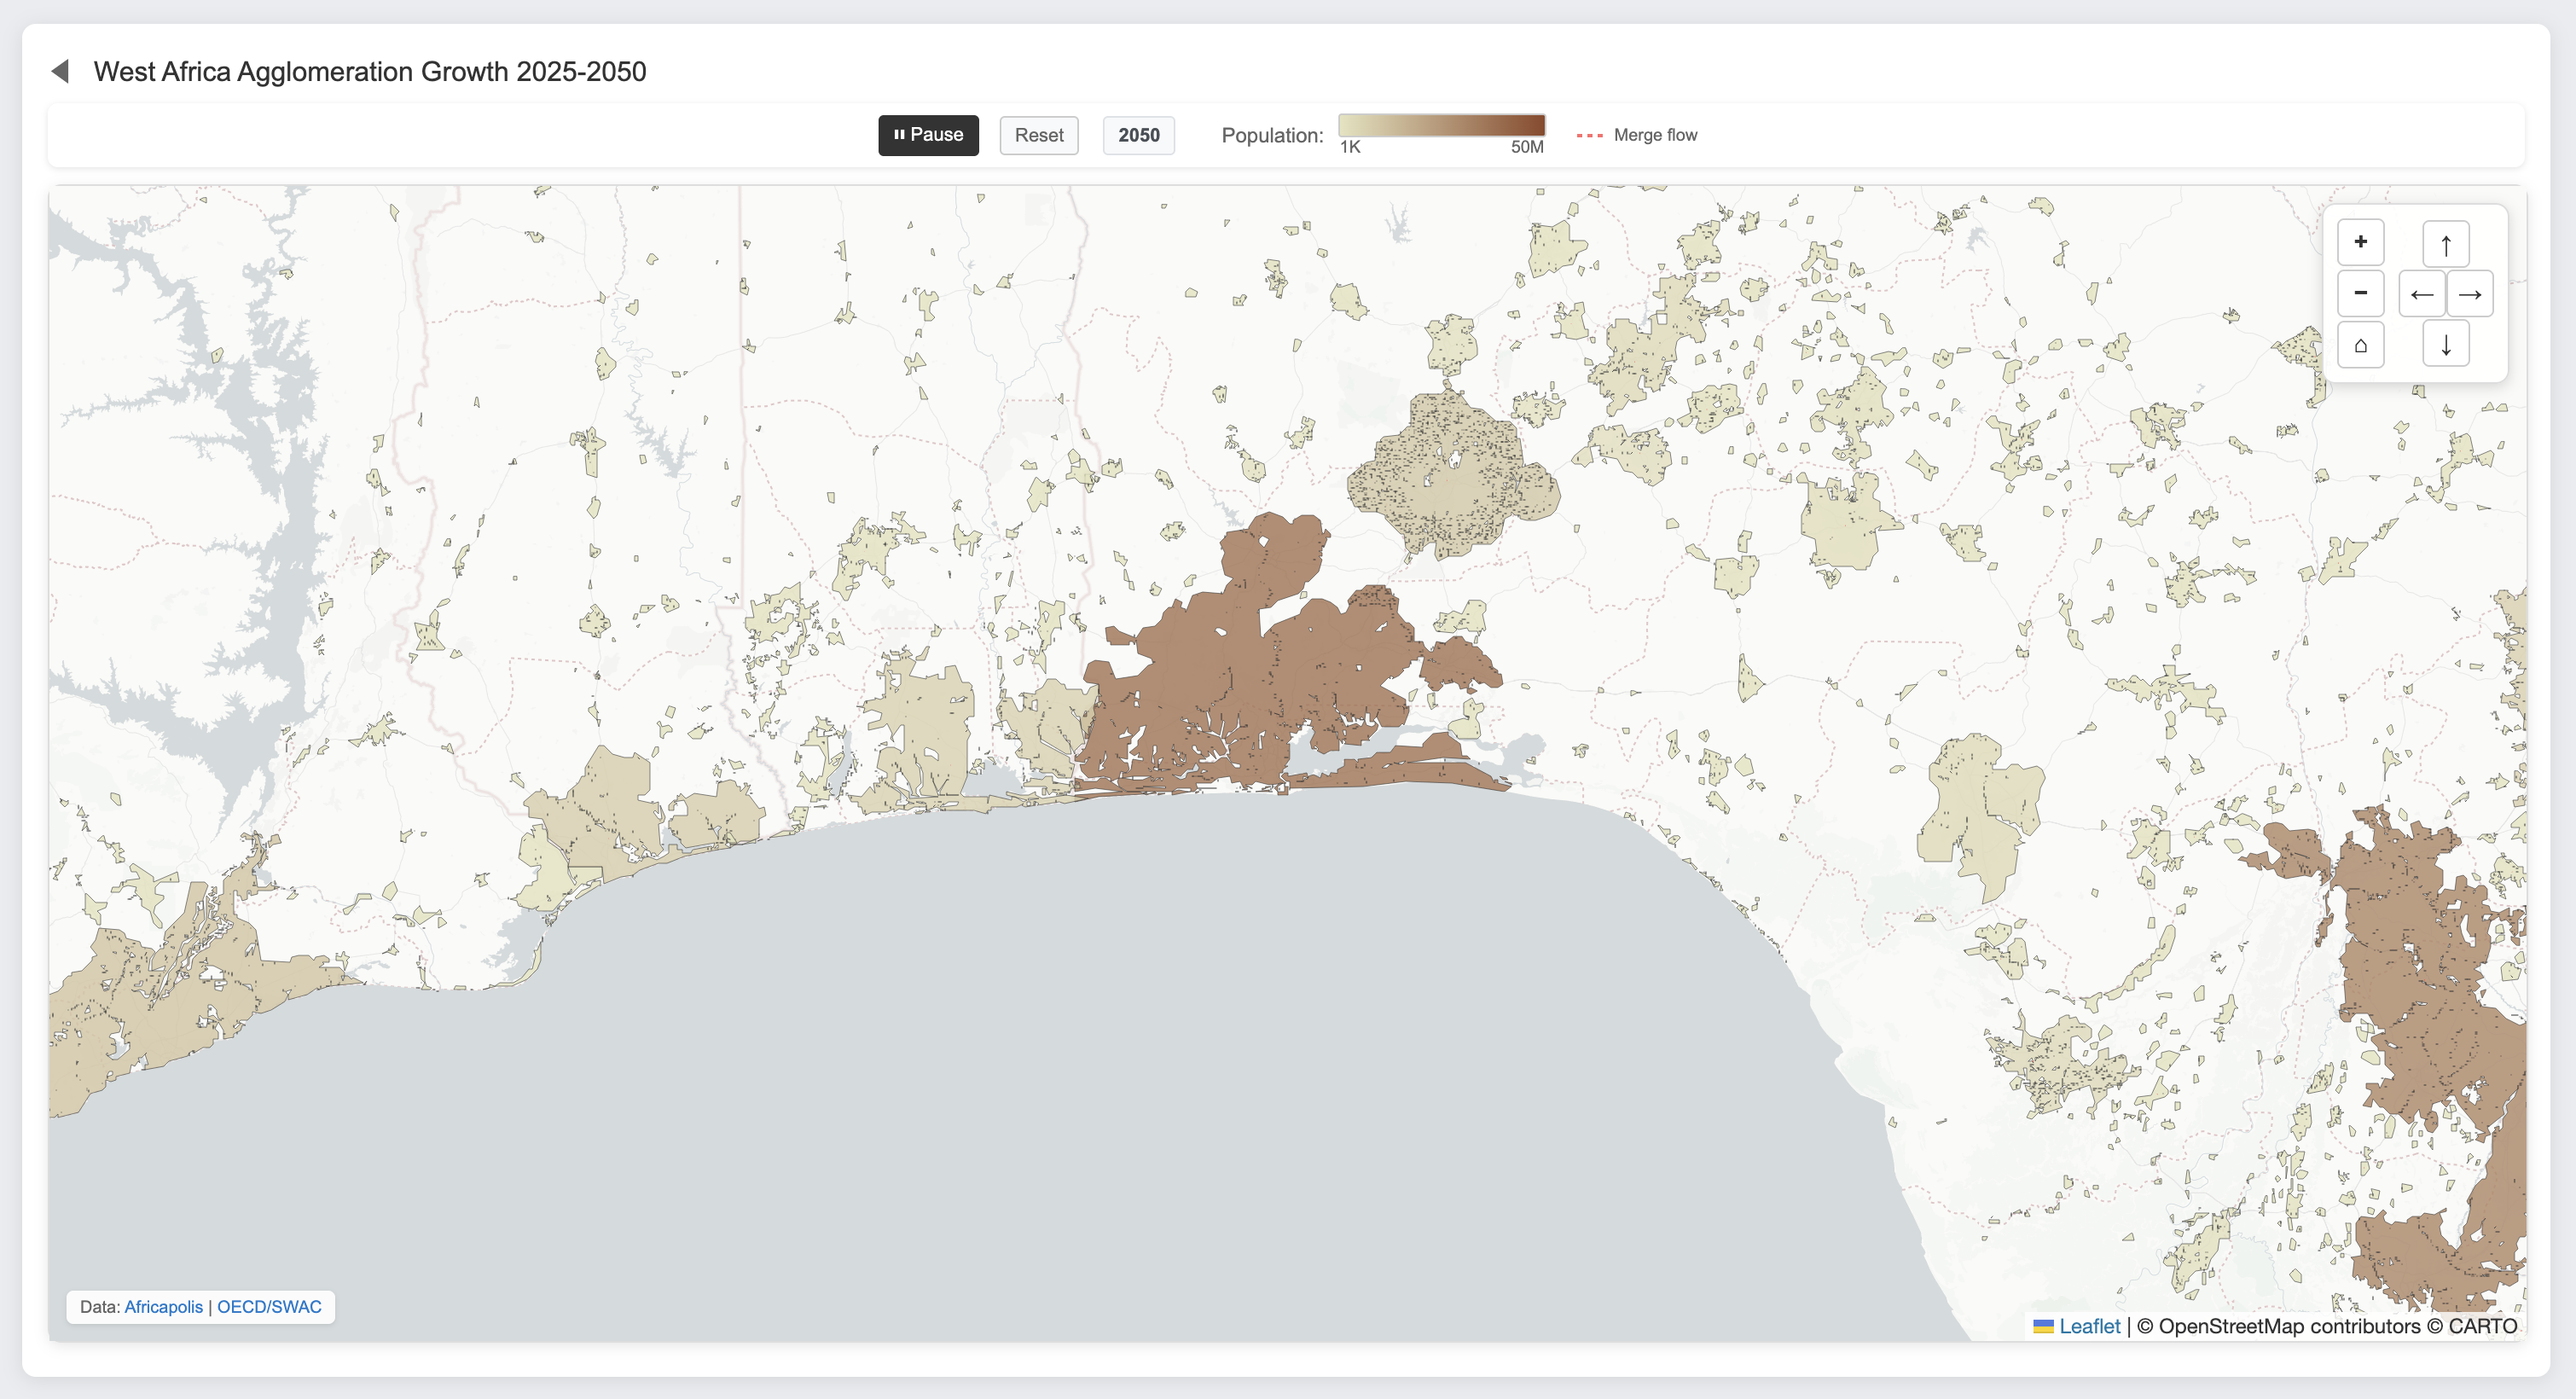Click the back arrow next to the title
The width and height of the screenshot is (2576, 1399).
[x=61, y=71]
